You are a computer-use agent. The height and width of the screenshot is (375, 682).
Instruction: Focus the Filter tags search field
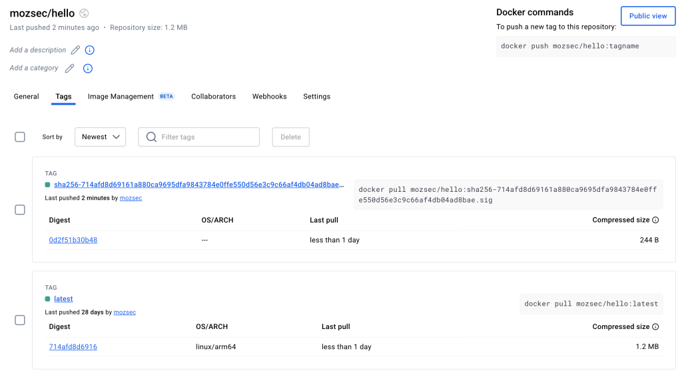pyautogui.click(x=206, y=137)
